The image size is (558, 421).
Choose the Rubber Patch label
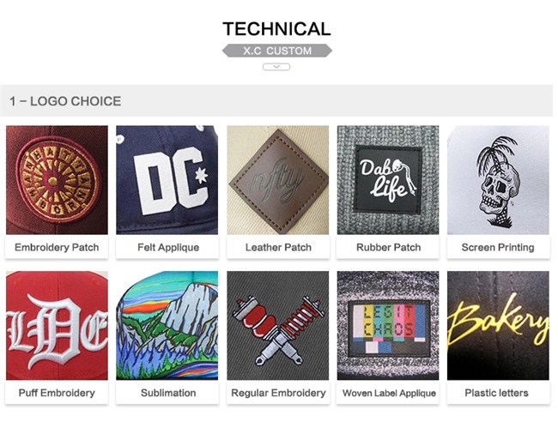(x=389, y=248)
